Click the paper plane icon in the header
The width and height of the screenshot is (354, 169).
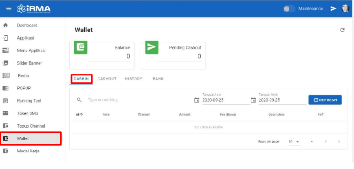click(x=333, y=9)
